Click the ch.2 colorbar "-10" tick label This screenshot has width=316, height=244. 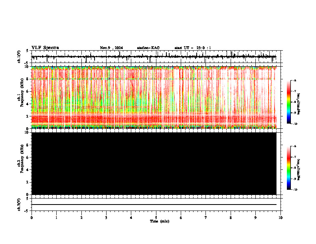click(295, 190)
